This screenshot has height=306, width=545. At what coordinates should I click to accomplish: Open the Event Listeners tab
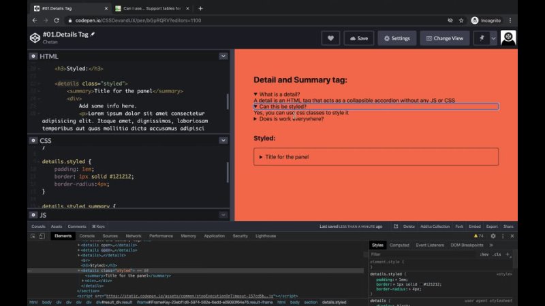tap(430, 245)
